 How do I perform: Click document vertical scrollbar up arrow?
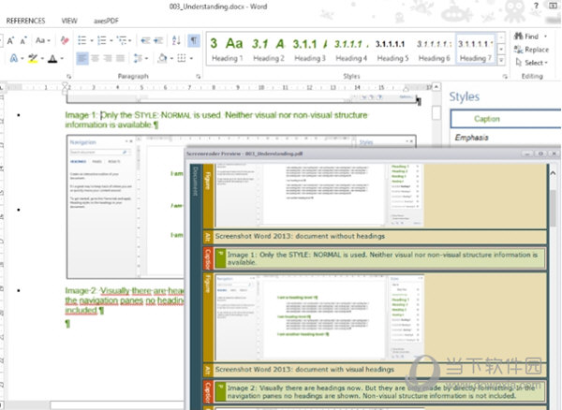(436, 87)
